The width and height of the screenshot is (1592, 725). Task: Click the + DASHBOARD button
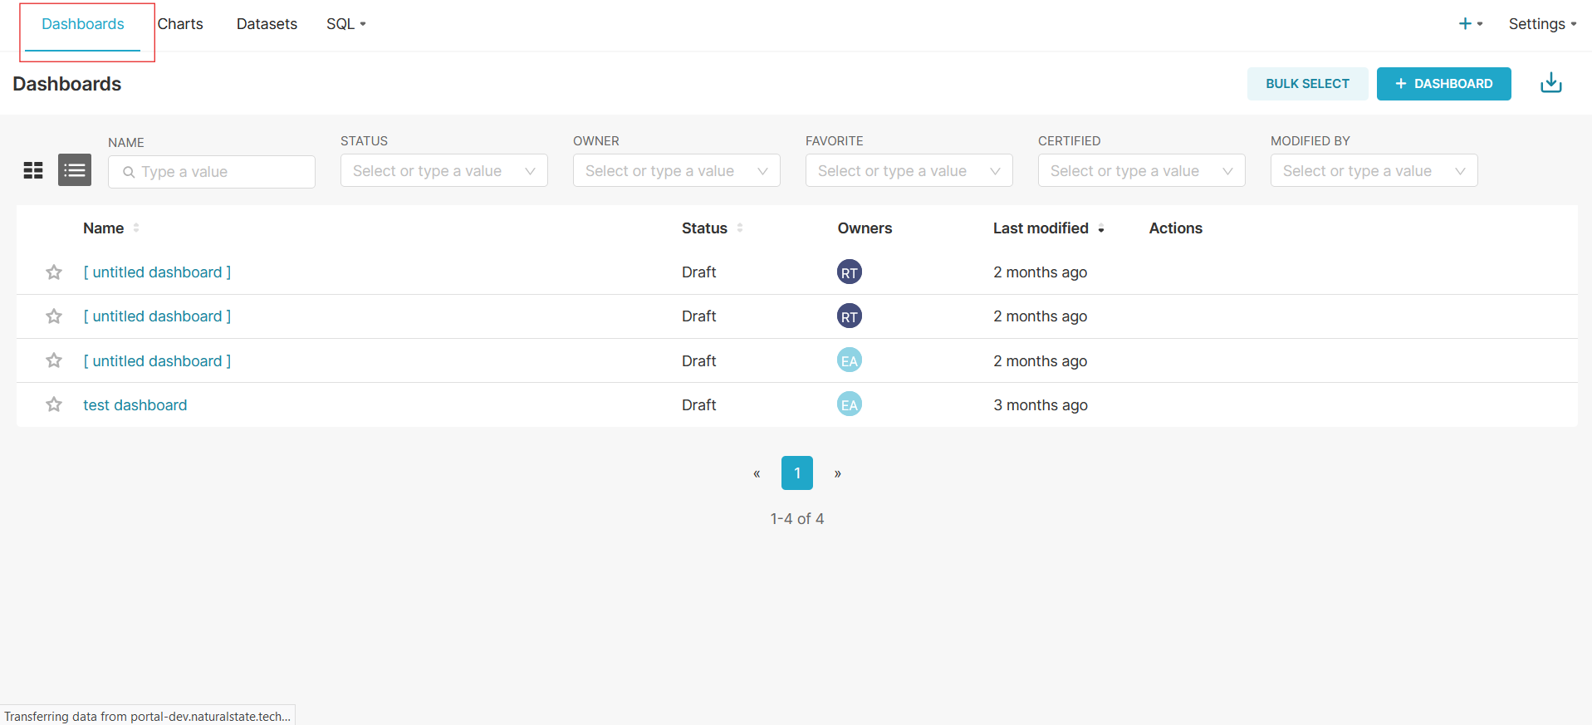(x=1443, y=84)
